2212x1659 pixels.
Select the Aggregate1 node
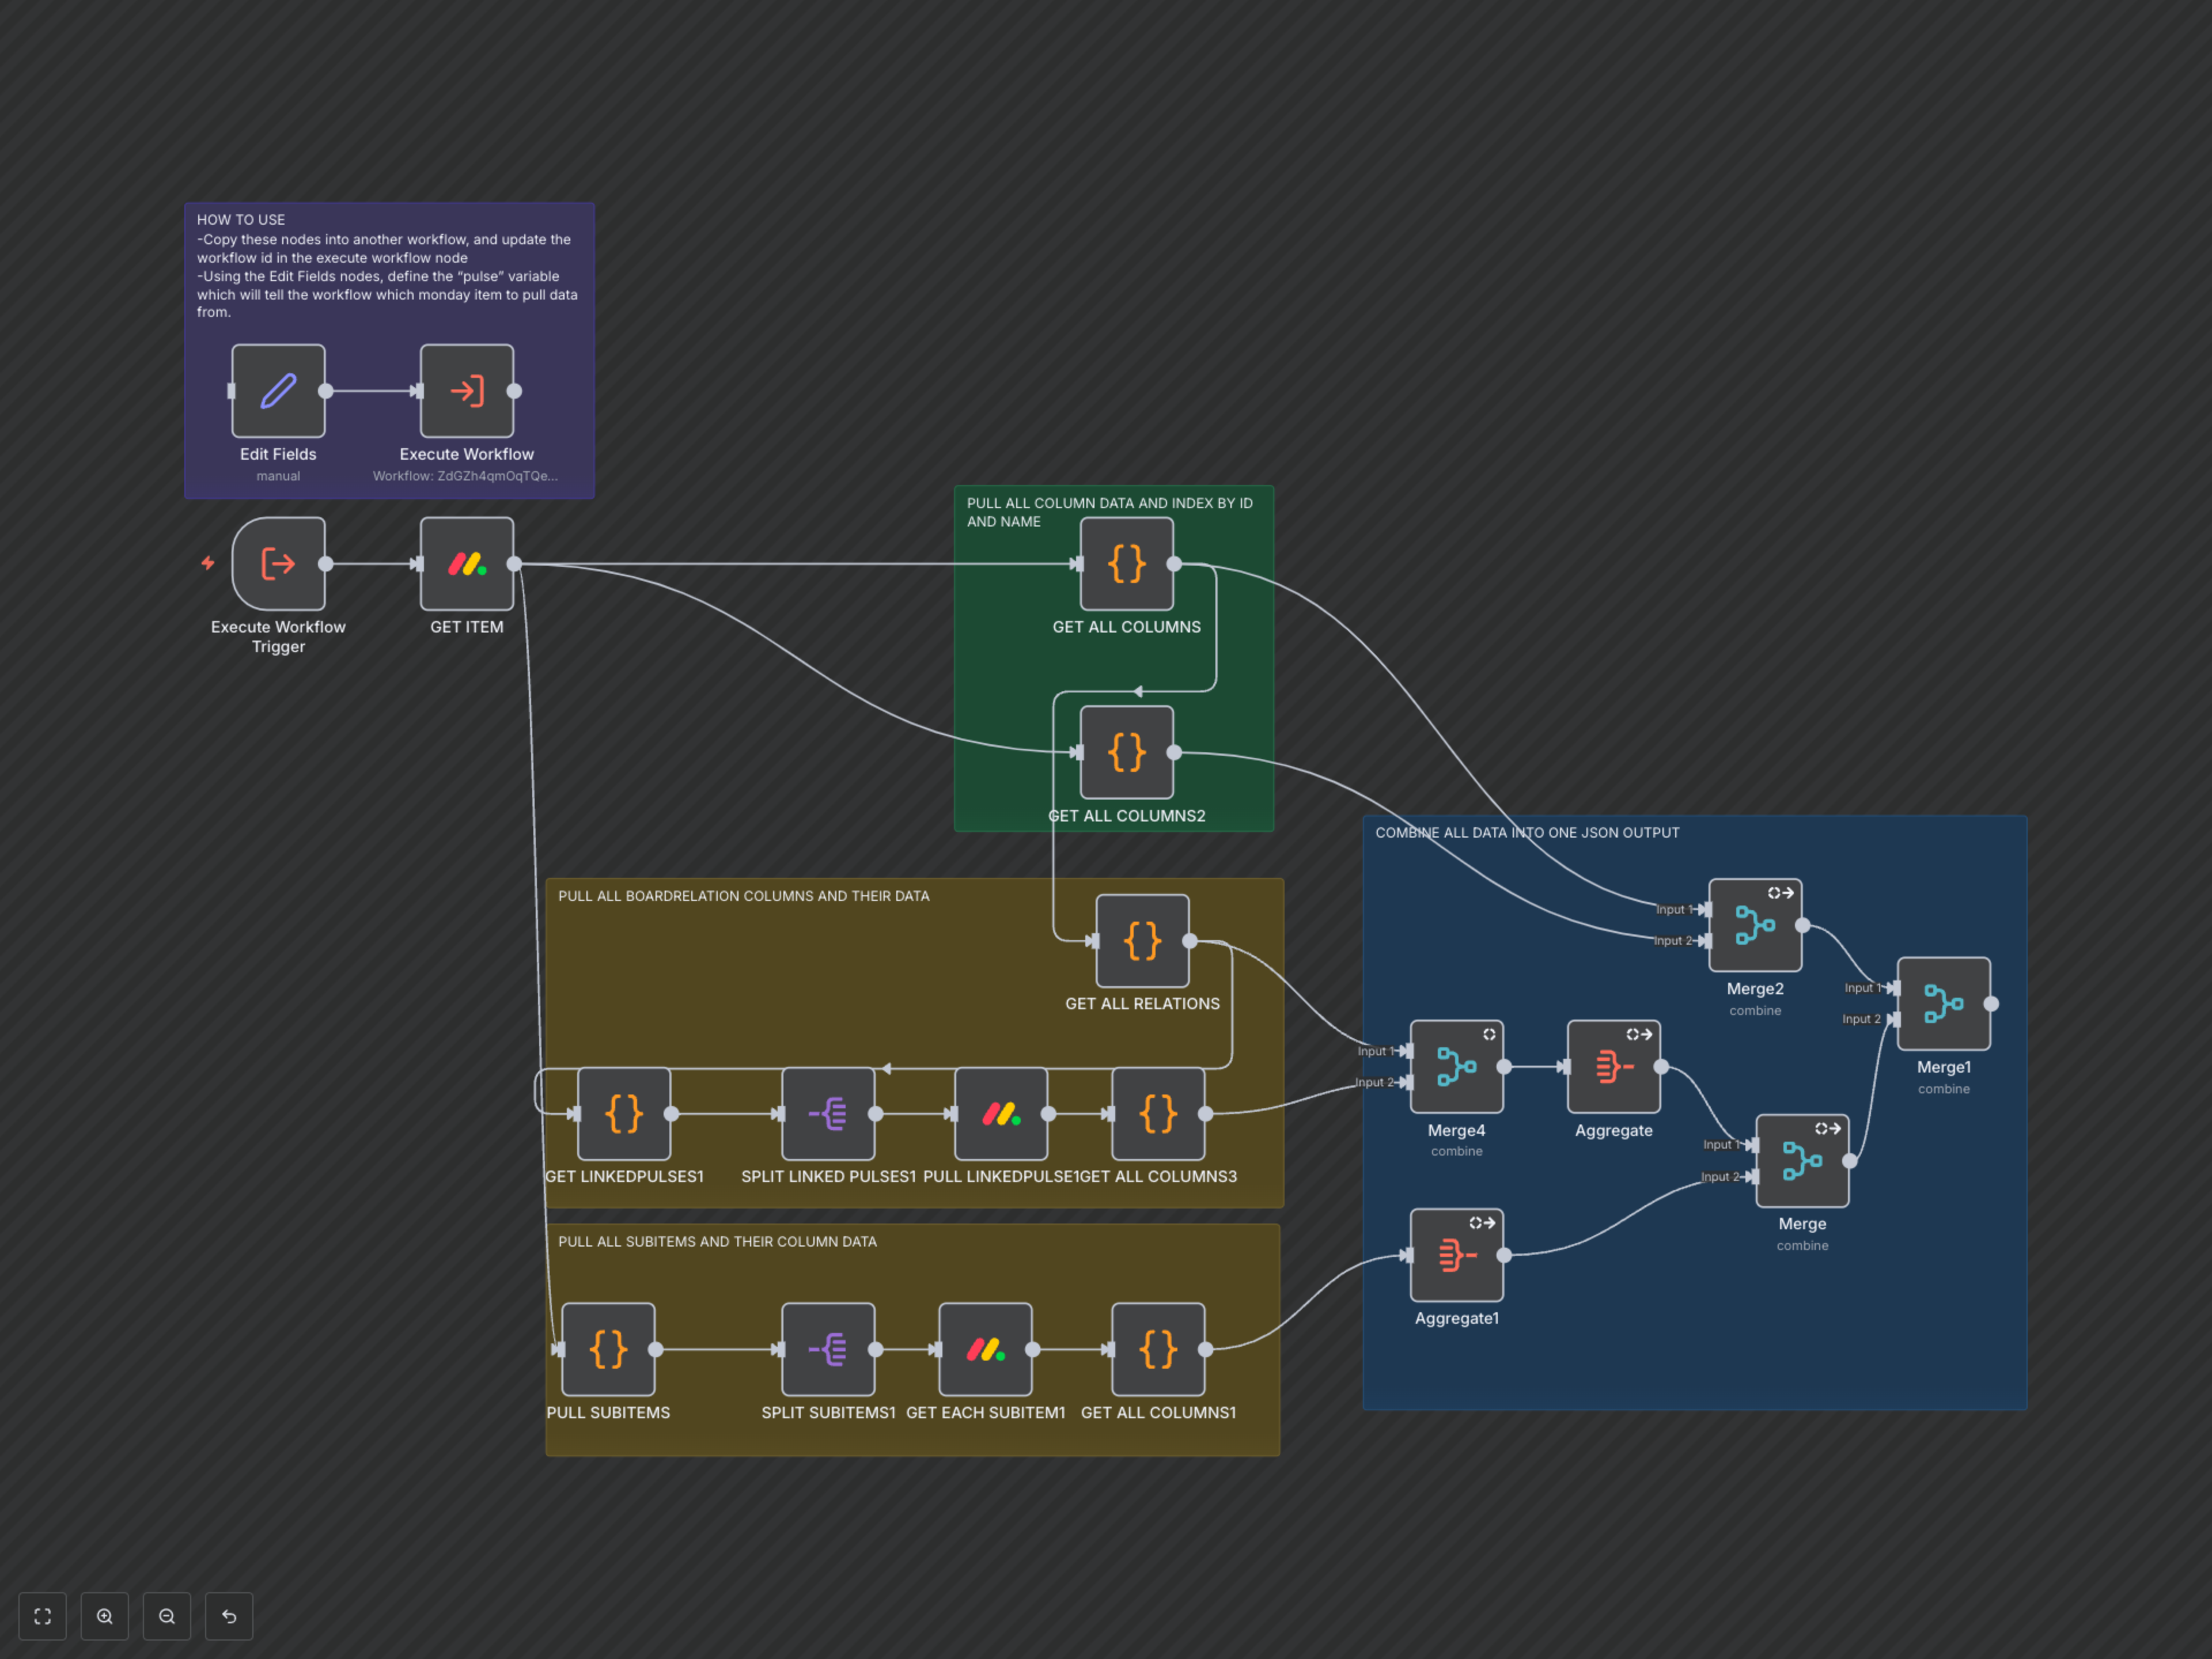(1456, 1255)
